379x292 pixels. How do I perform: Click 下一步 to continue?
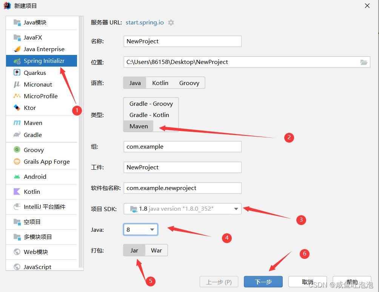point(263,281)
